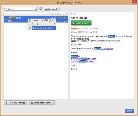This screenshot has height=116, width=138.
Task: Select Download and Install from the context menu
Action: click(x=42, y=28)
